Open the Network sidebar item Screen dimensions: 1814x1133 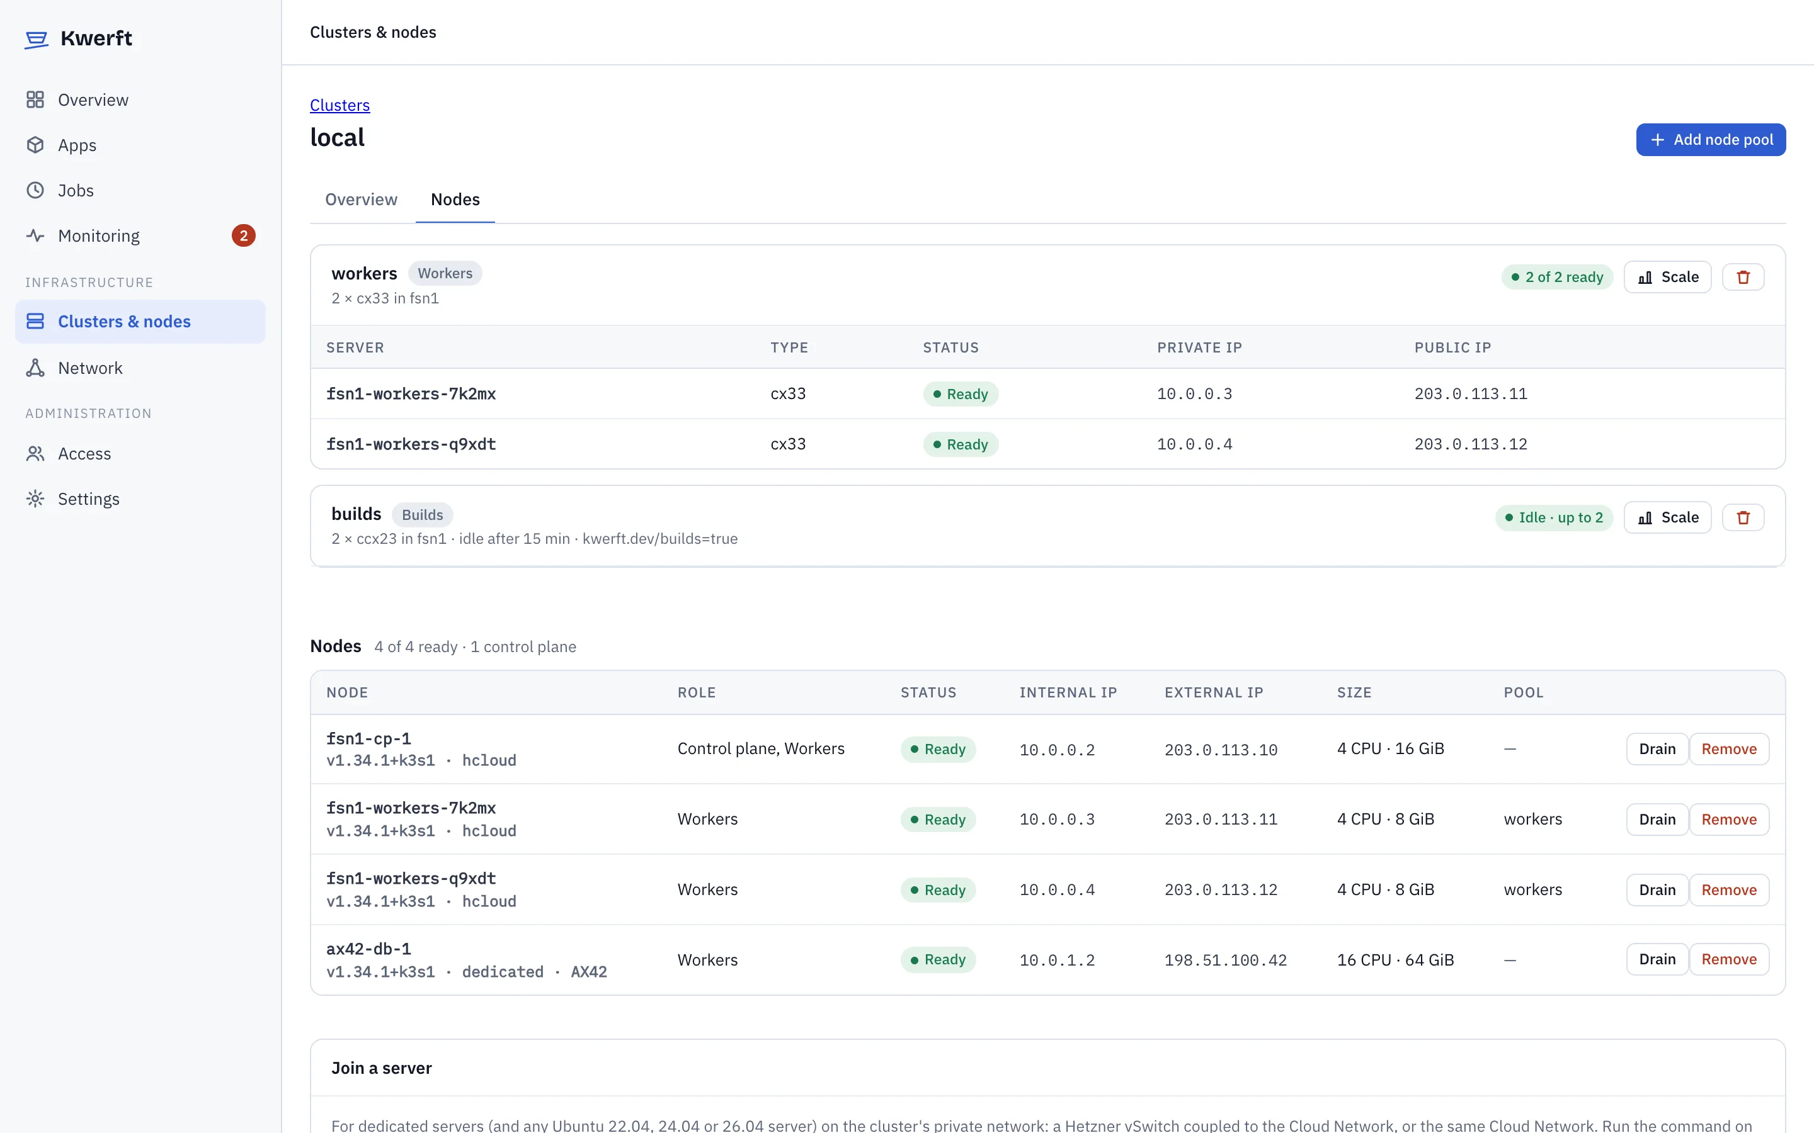click(x=140, y=368)
